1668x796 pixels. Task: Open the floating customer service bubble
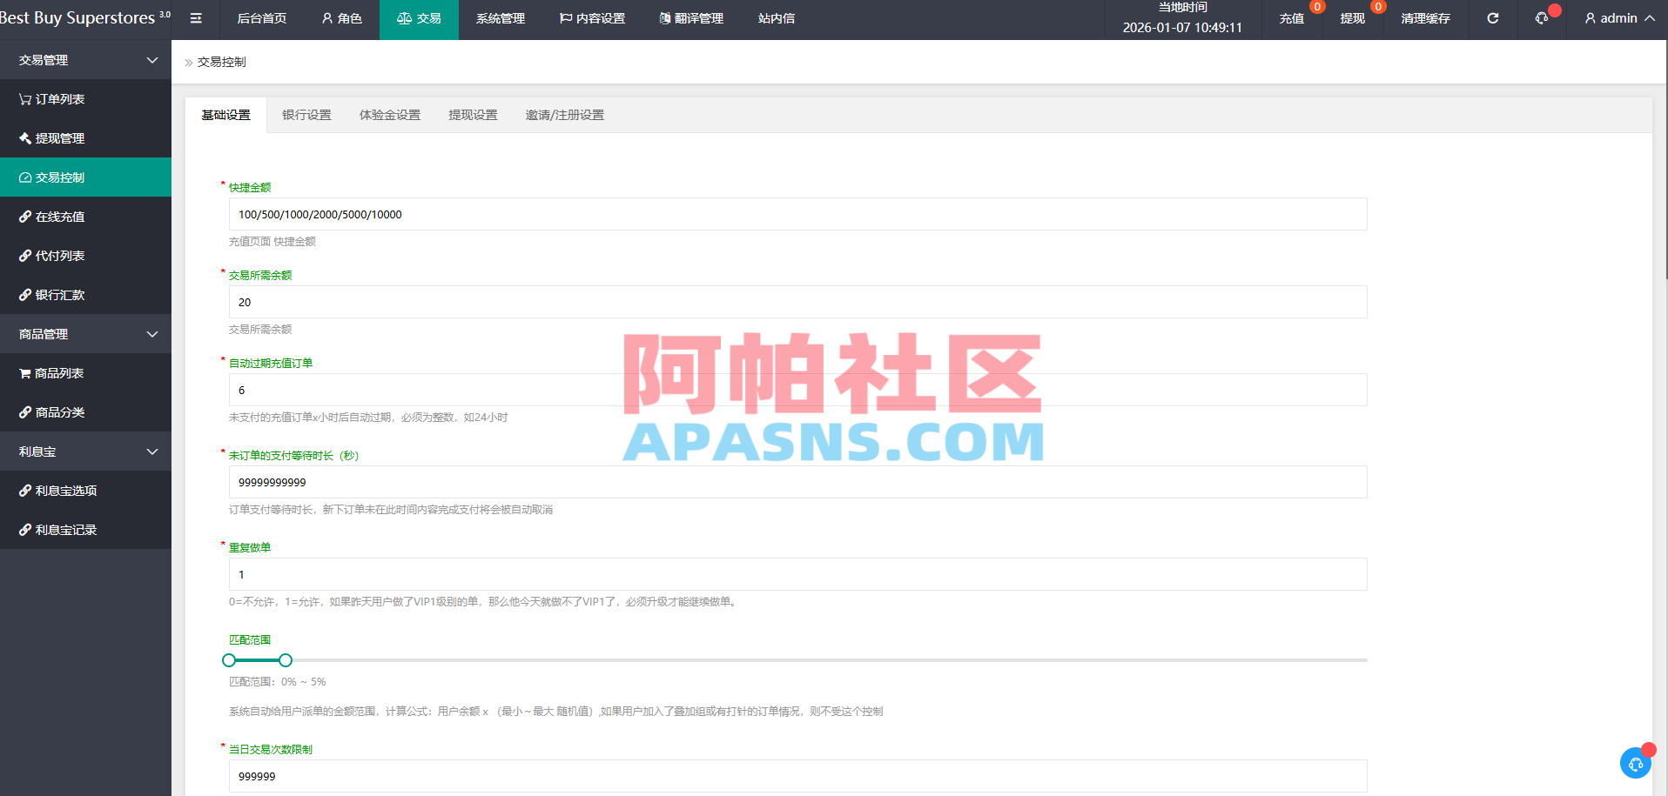click(1636, 764)
